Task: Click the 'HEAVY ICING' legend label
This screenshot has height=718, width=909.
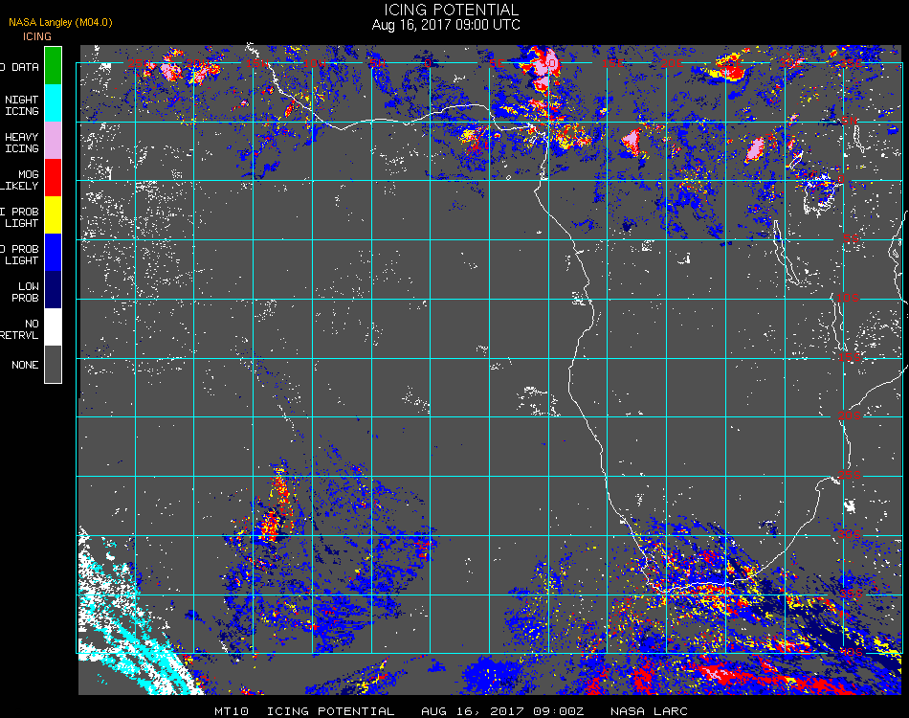Action: [x=21, y=143]
